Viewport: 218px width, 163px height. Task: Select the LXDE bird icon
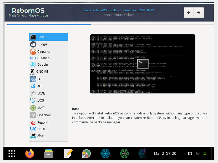pyautogui.click(x=33, y=93)
